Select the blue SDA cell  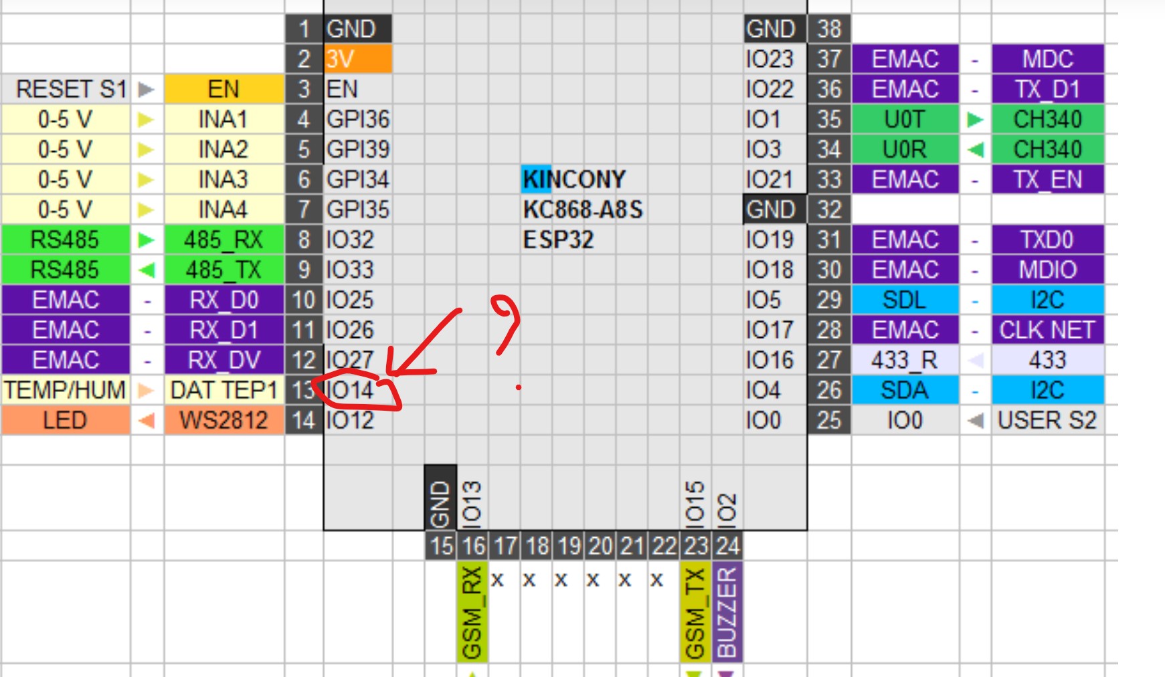pos(904,390)
